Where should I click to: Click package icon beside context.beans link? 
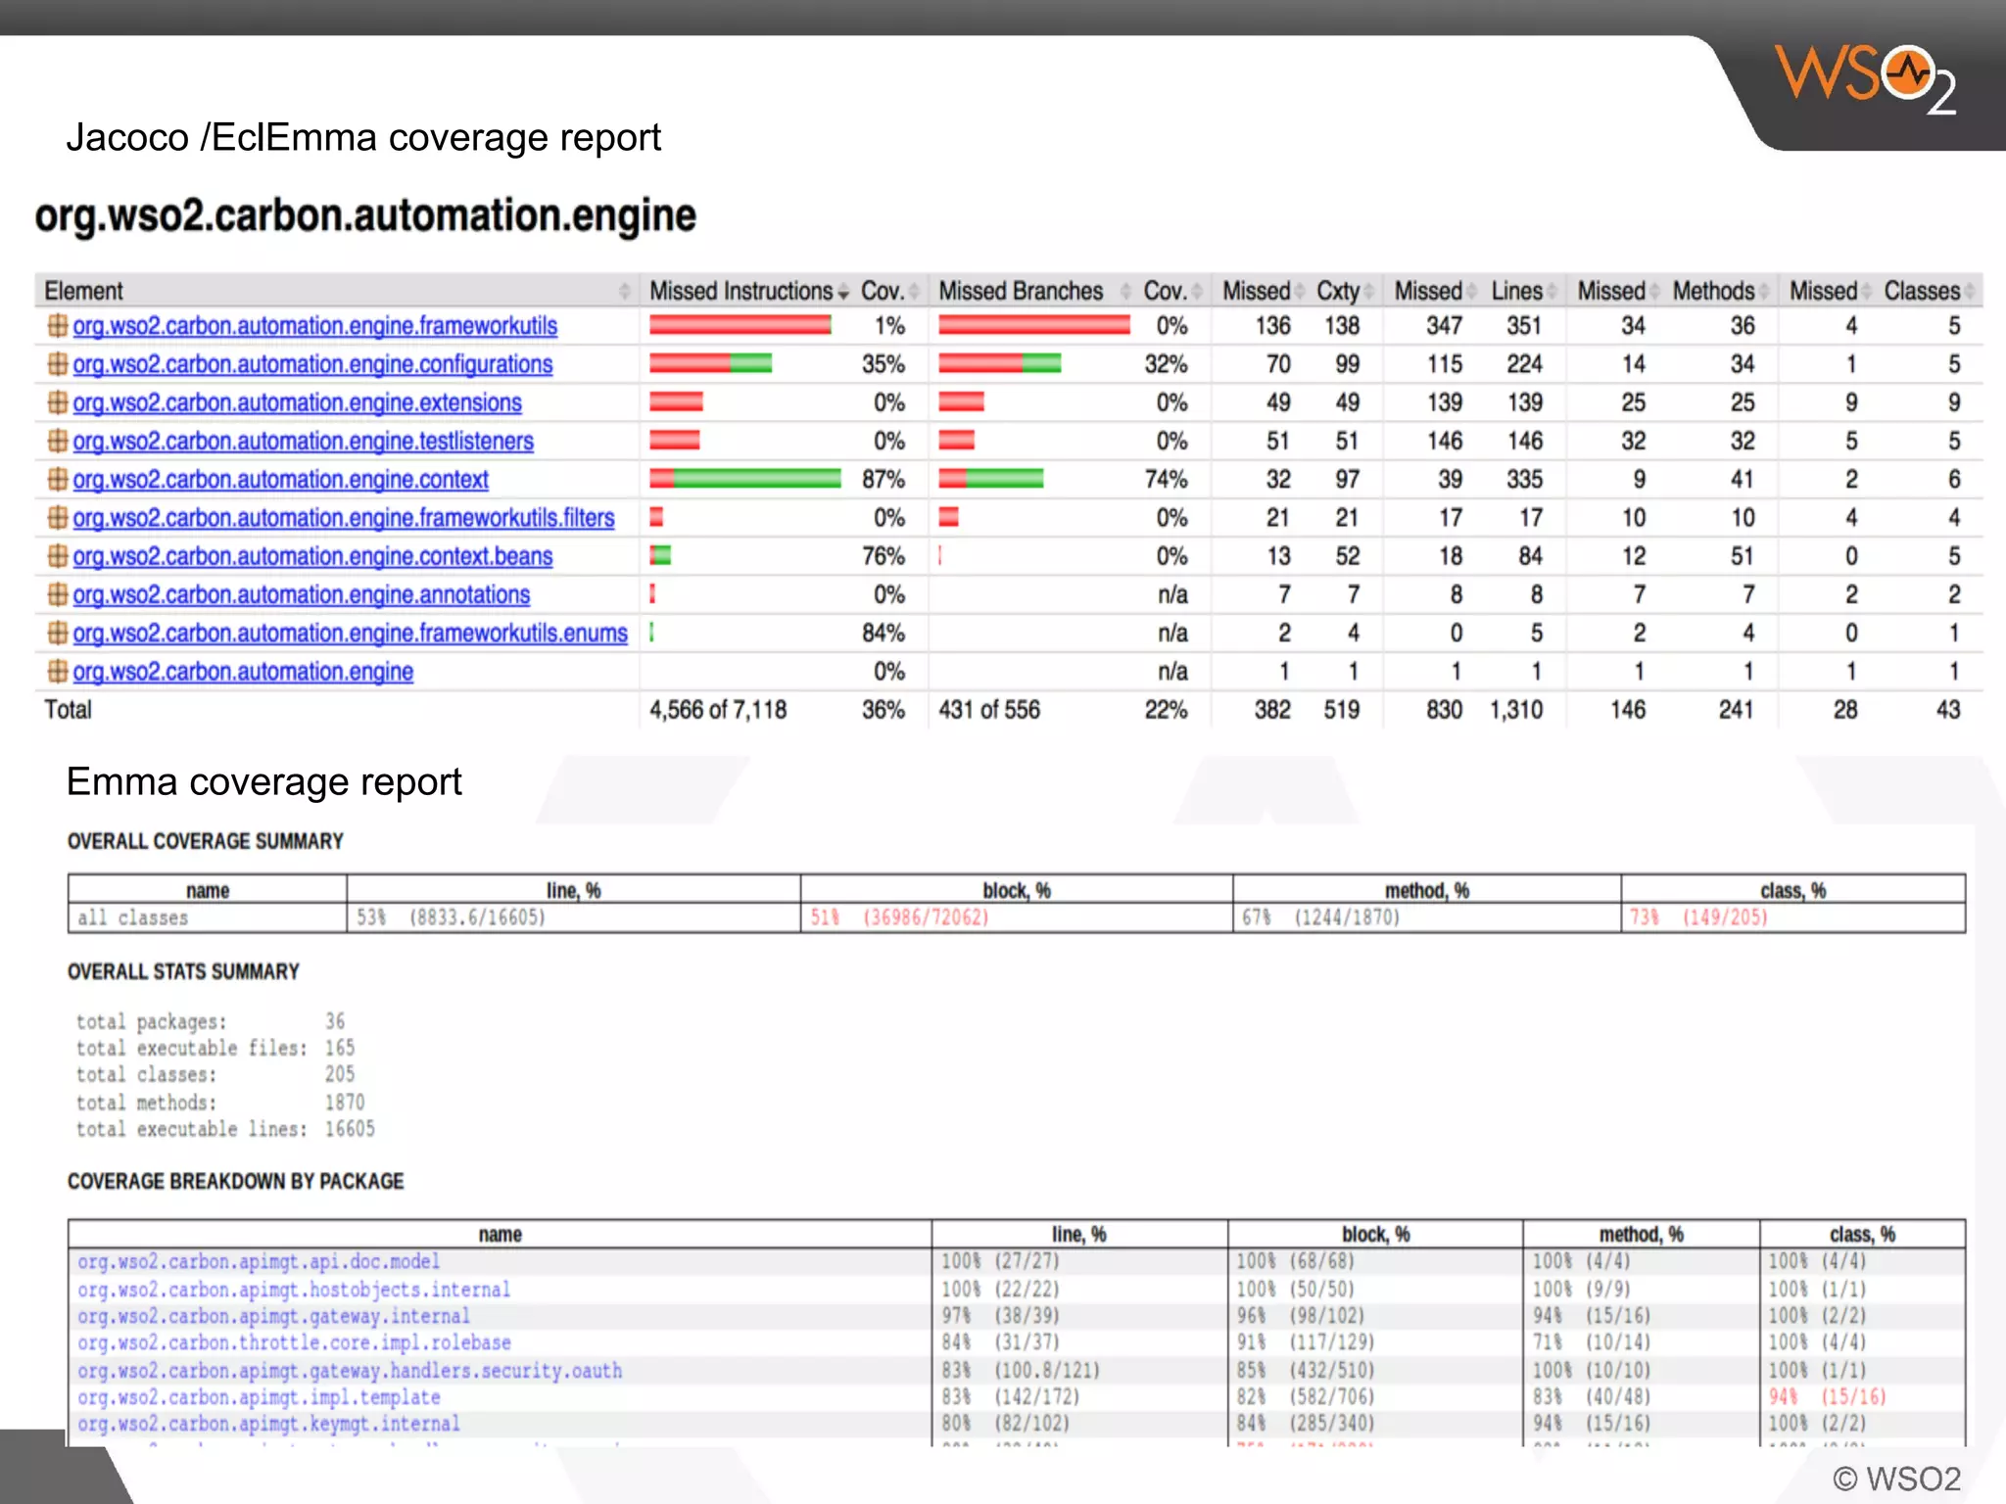[58, 556]
